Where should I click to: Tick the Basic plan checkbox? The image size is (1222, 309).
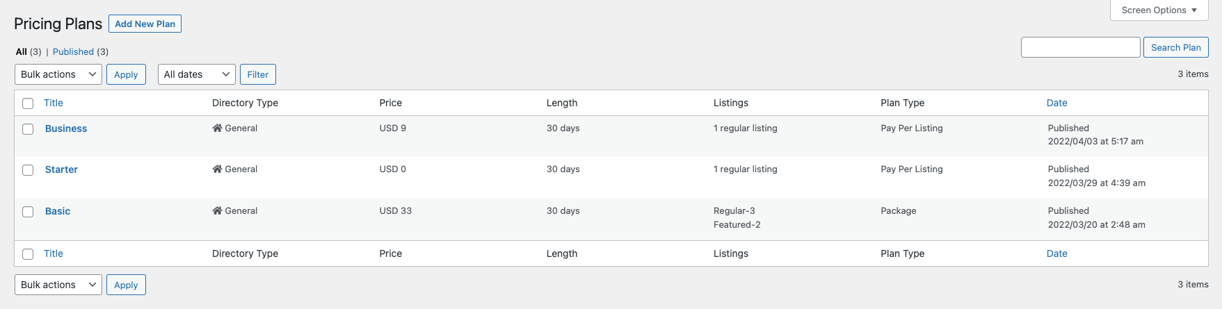[28, 212]
